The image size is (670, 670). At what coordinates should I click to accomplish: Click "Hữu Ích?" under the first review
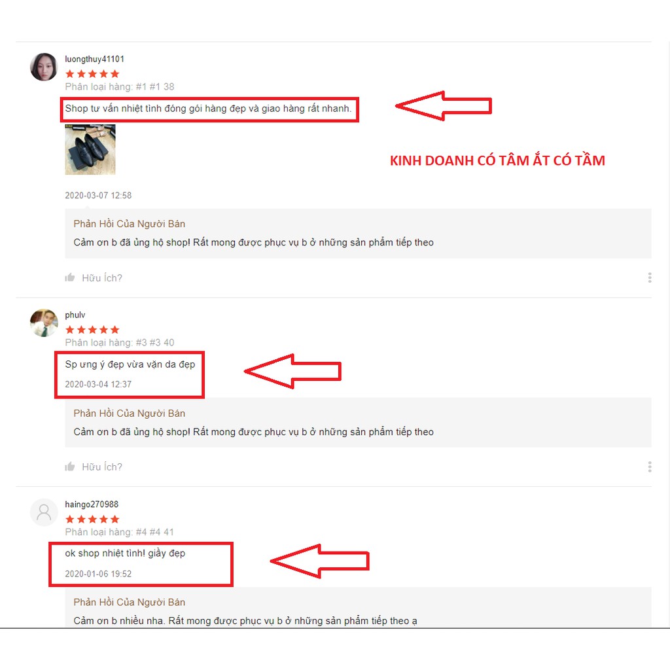click(x=102, y=277)
